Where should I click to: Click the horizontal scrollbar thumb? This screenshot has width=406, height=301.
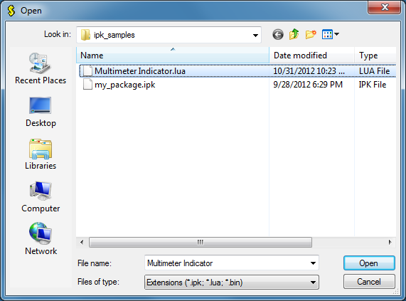click(201, 243)
